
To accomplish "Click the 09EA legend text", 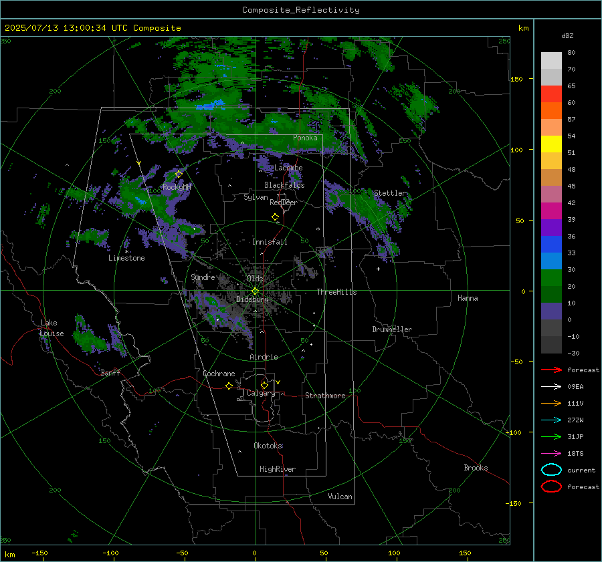I will coord(575,386).
